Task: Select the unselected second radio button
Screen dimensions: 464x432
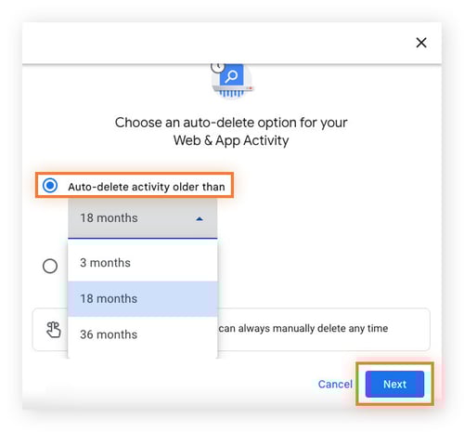Action: coord(50,266)
